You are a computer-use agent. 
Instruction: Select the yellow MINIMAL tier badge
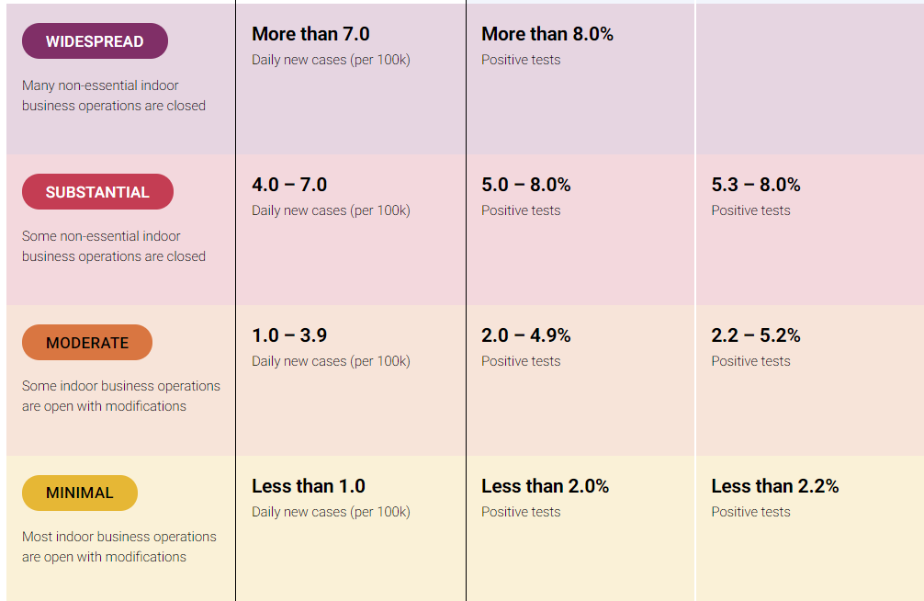[x=80, y=493]
